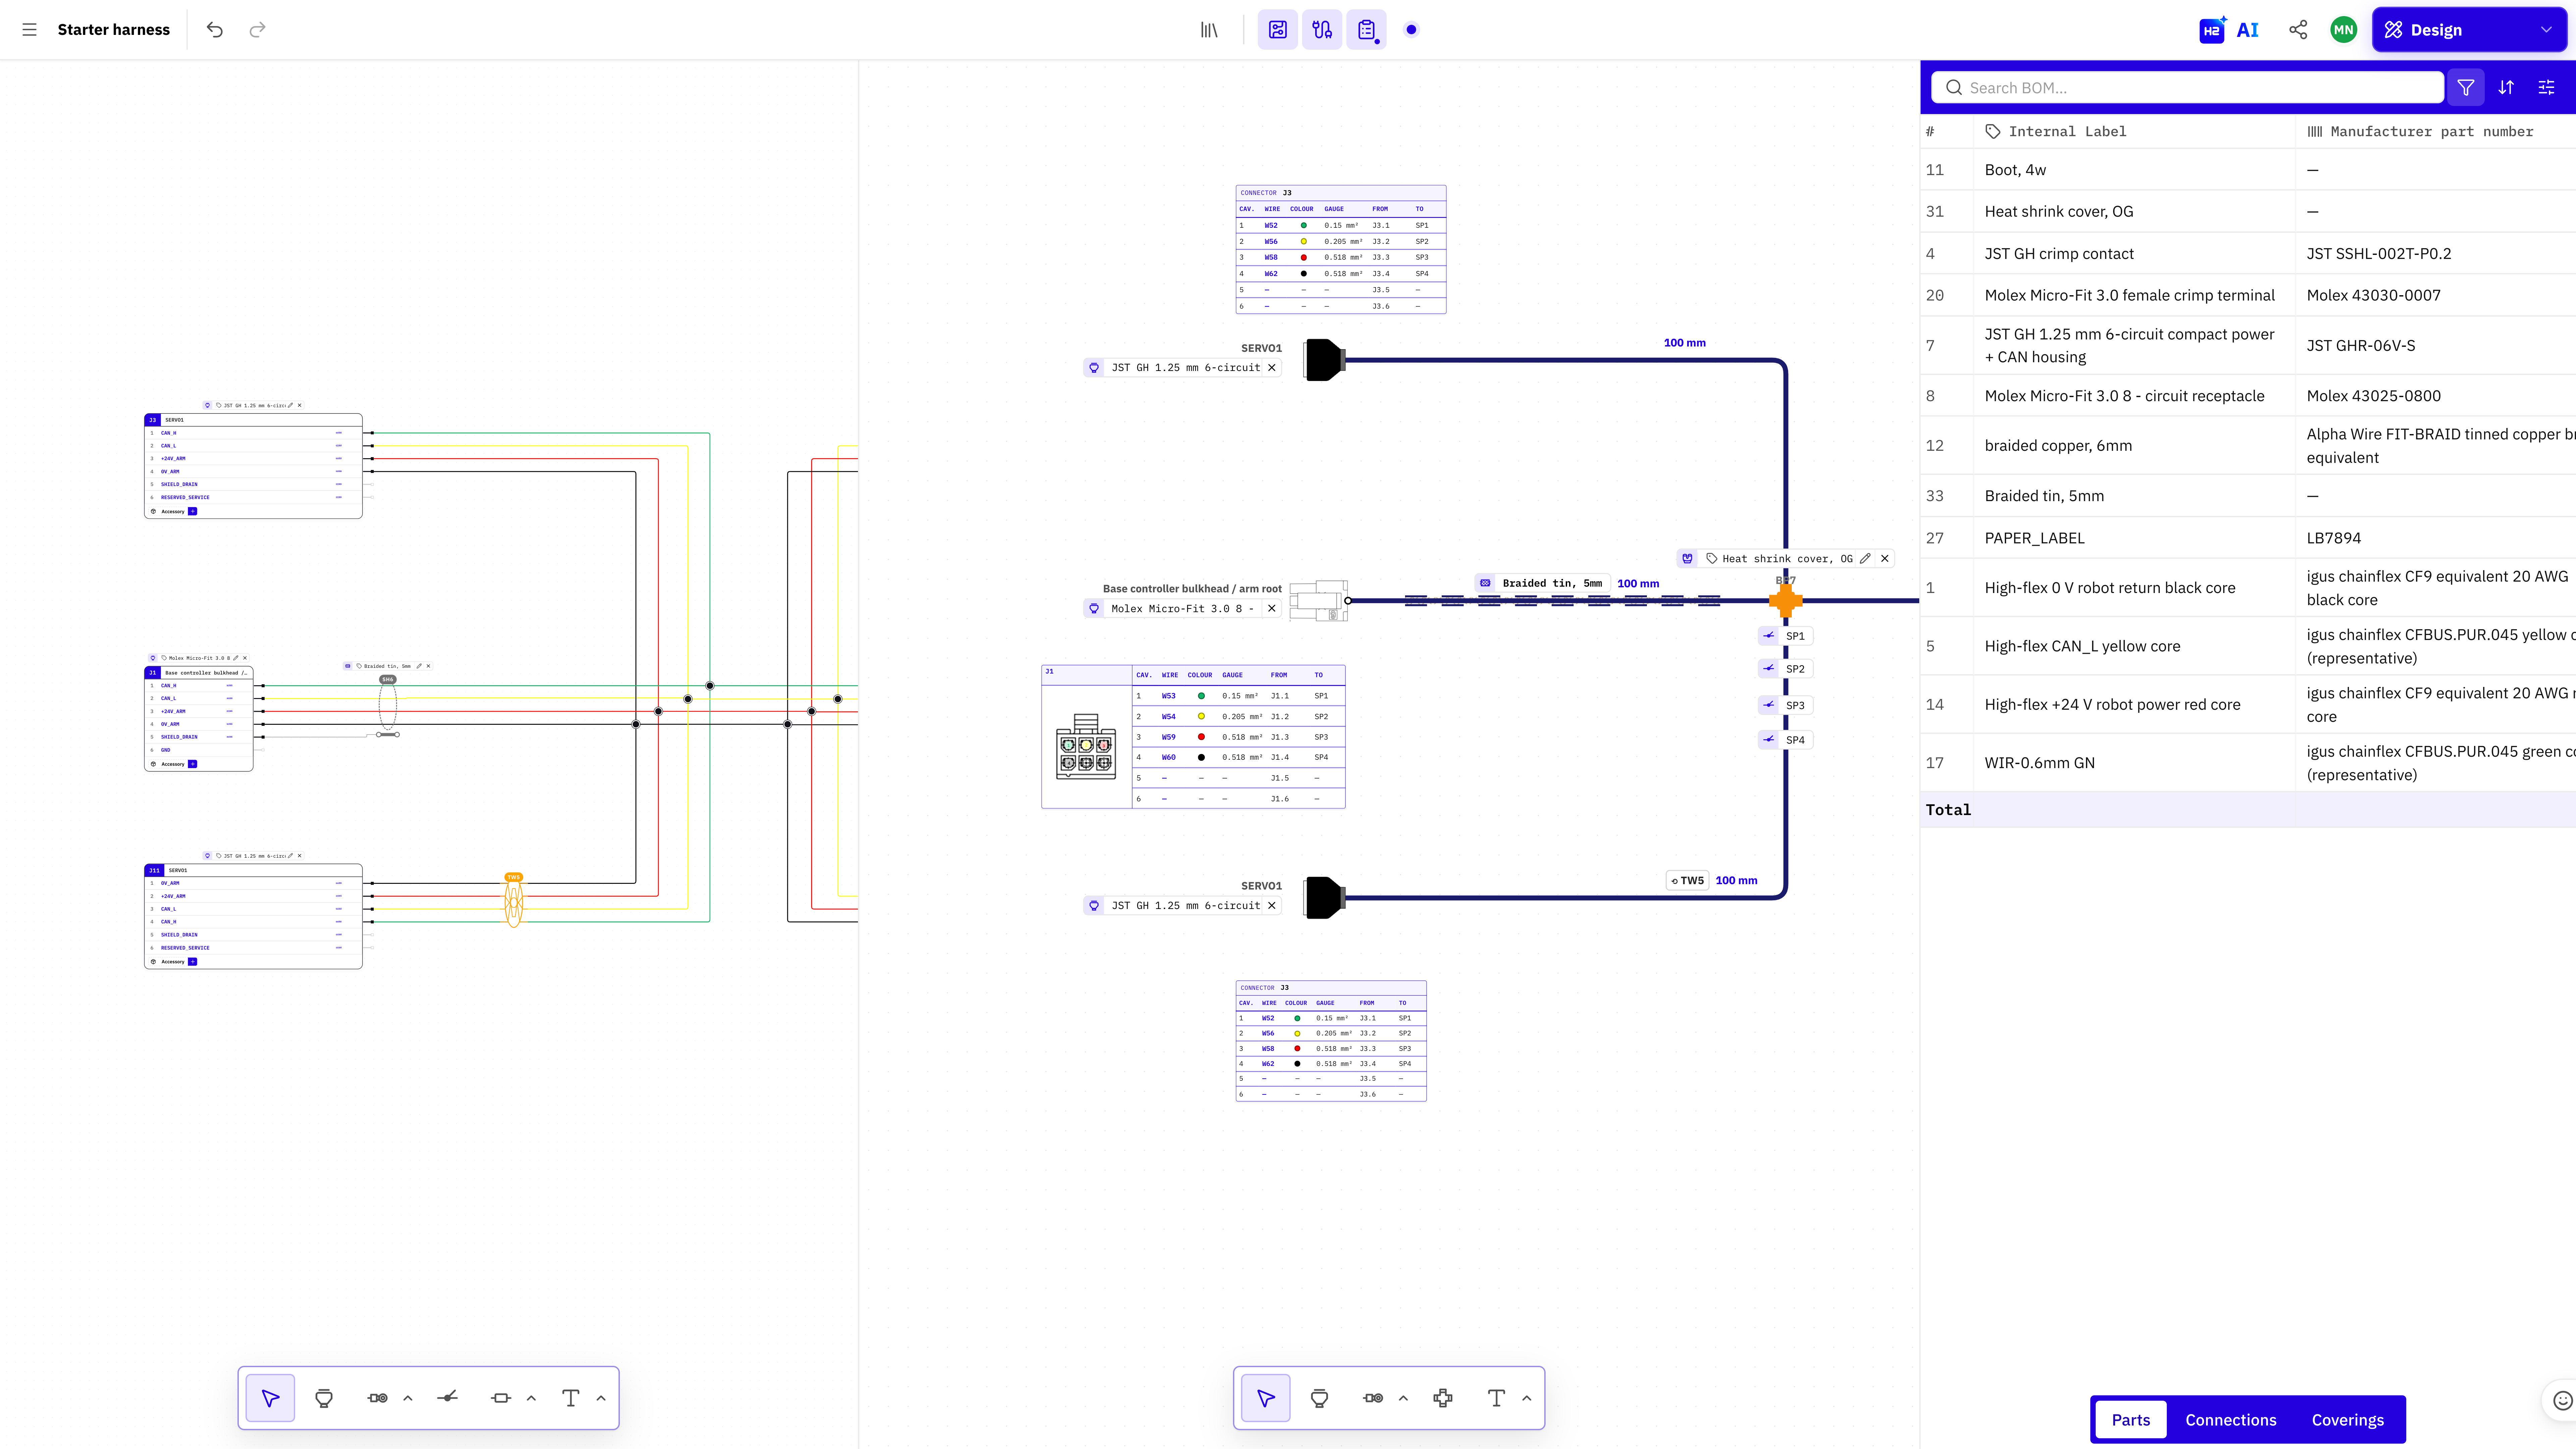The width and height of the screenshot is (2576, 1449).
Task: Redo the last action
Action: tap(257, 30)
